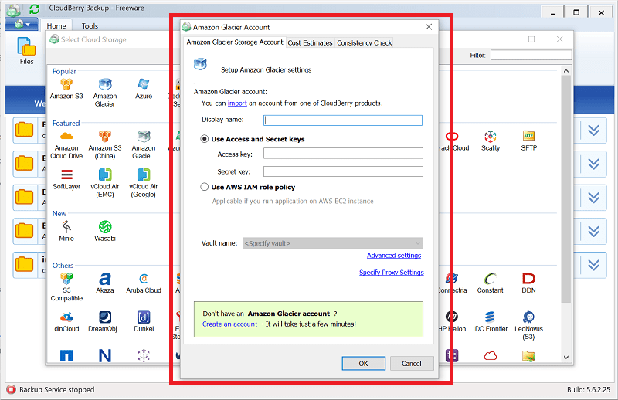Click the import account link
Viewport: 618px width, 400px height.
[x=237, y=103]
